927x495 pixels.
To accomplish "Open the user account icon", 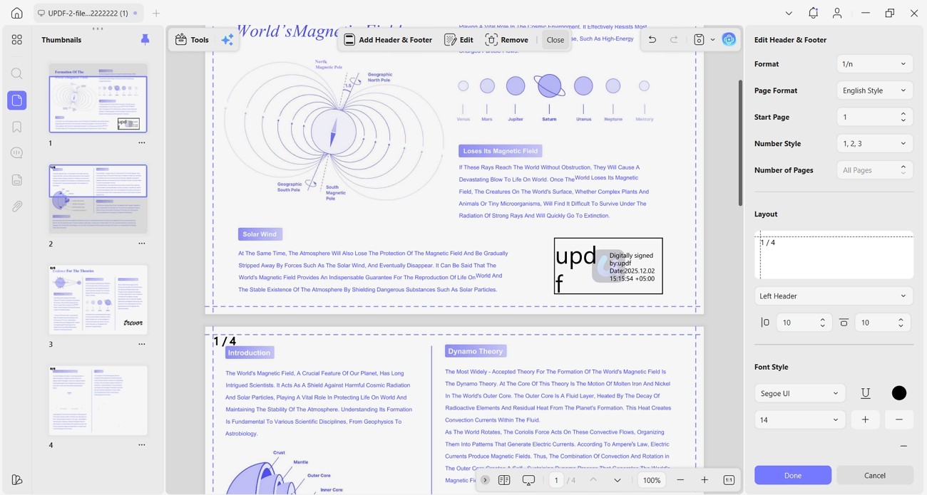I will [837, 13].
